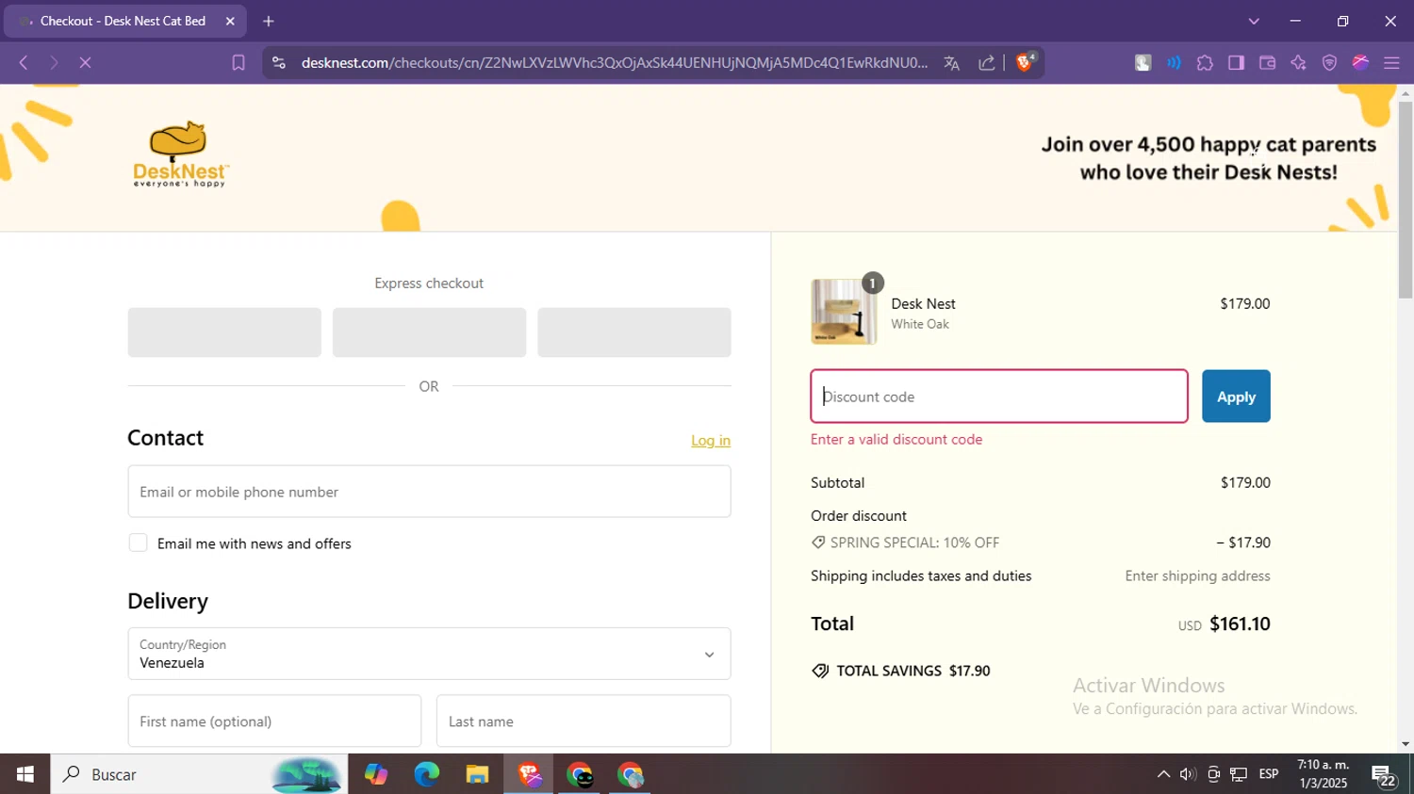
Task: Click the Brave Shields lion icon
Action: click(x=1025, y=62)
